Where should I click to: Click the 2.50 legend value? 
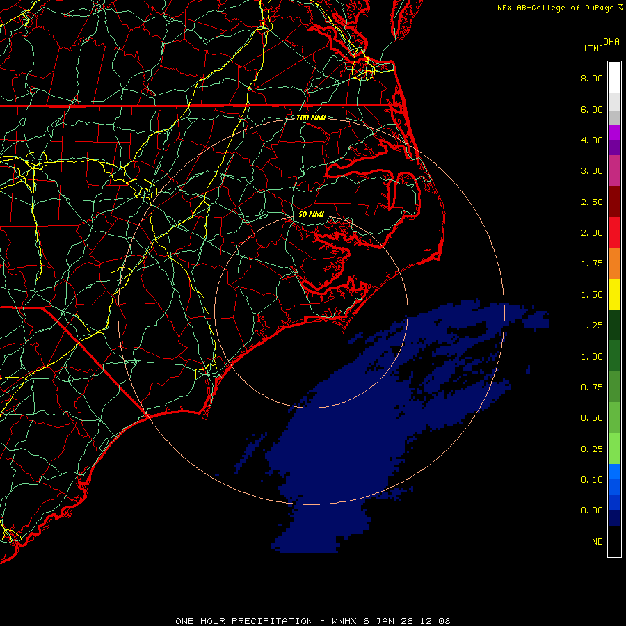pos(592,202)
